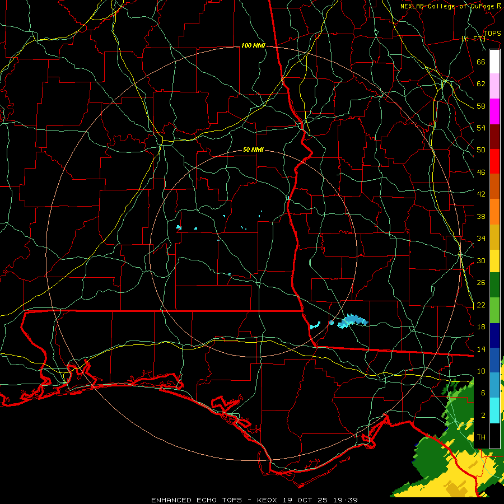Click the '26' legend value

pos(481,283)
